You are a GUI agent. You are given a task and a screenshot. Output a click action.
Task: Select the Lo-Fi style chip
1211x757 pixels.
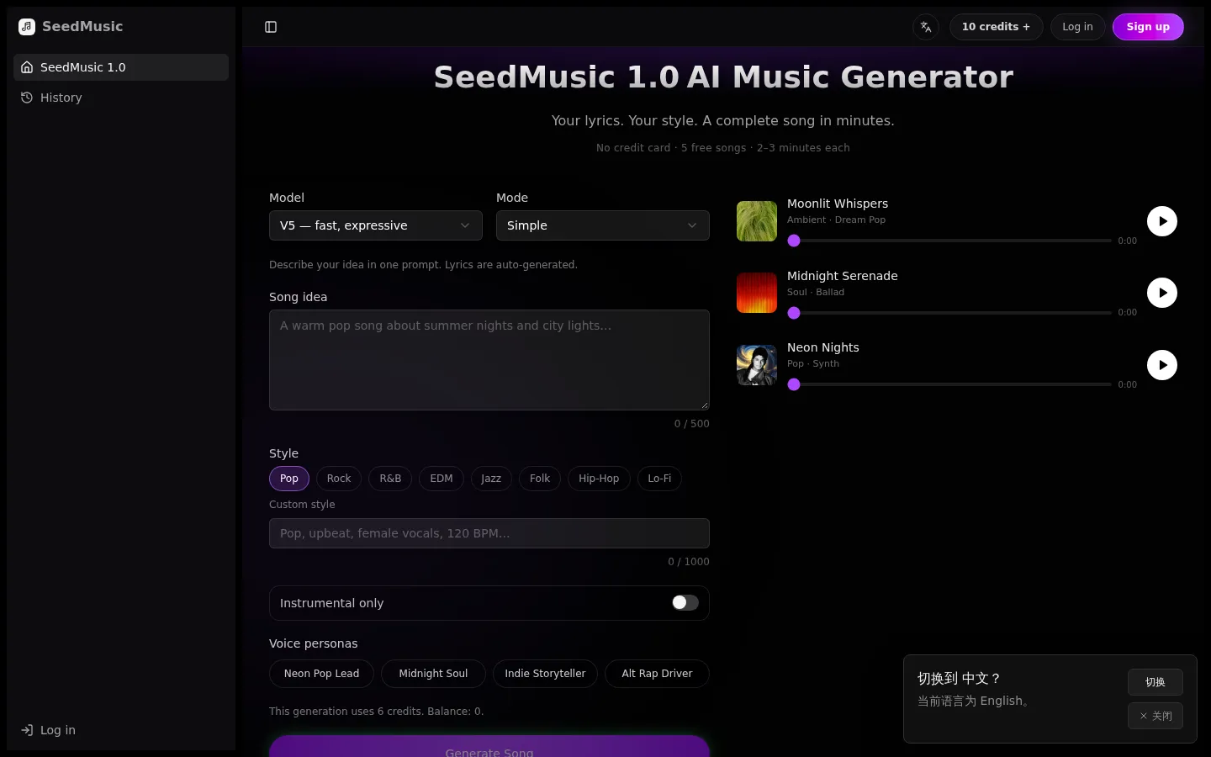[x=659, y=479]
